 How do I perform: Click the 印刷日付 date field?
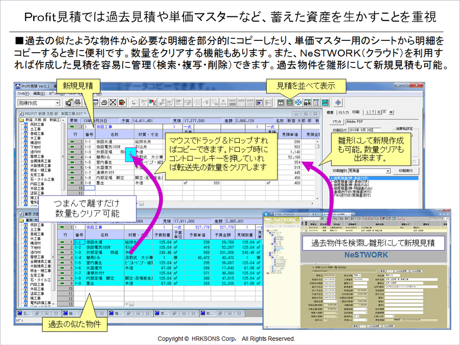tap(364, 130)
